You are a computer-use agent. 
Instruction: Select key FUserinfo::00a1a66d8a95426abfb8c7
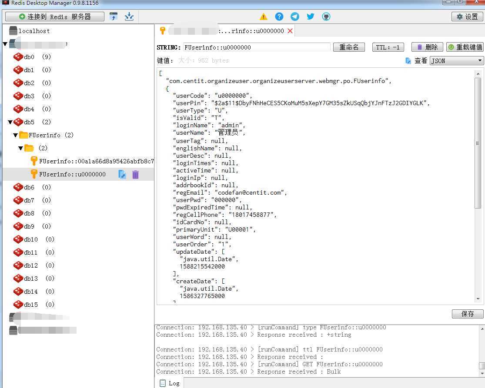click(x=92, y=161)
